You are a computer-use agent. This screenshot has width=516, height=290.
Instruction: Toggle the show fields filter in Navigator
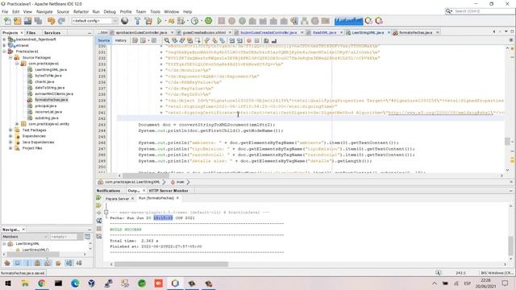pos(18,263)
